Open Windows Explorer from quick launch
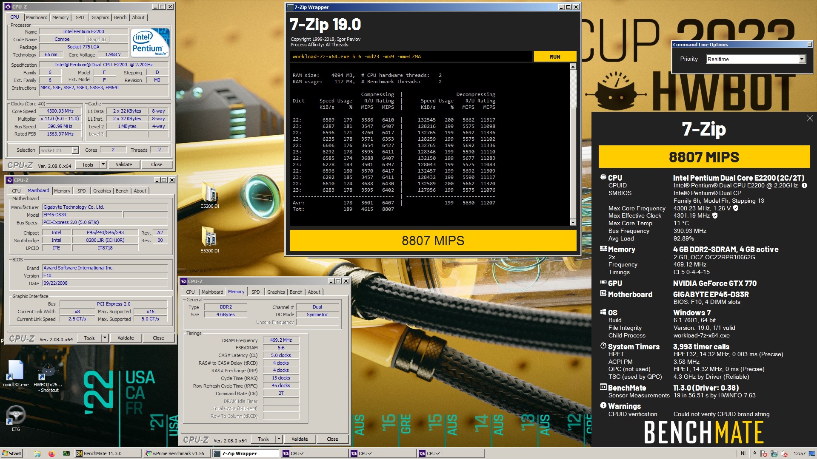 (x=37, y=453)
